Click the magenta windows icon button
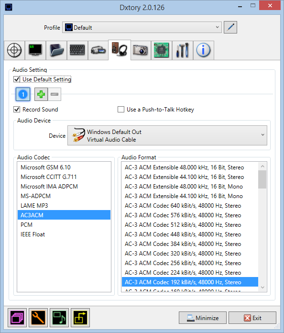This screenshot has width=284, height=333. click(x=17, y=318)
